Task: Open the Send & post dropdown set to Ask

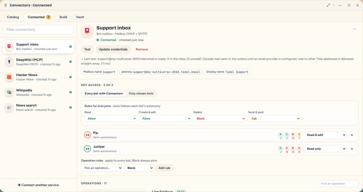Action: click(x=274, y=119)
